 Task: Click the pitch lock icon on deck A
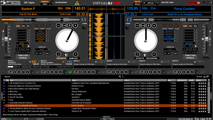click(x=3, y=31)
